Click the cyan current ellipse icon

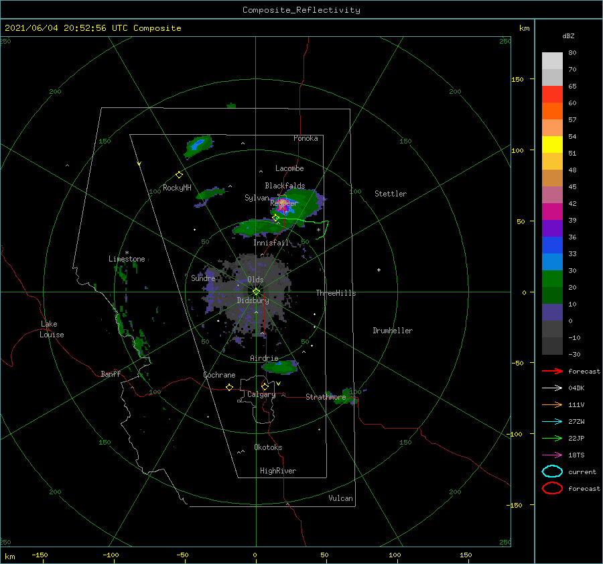[x=552, y=471]
